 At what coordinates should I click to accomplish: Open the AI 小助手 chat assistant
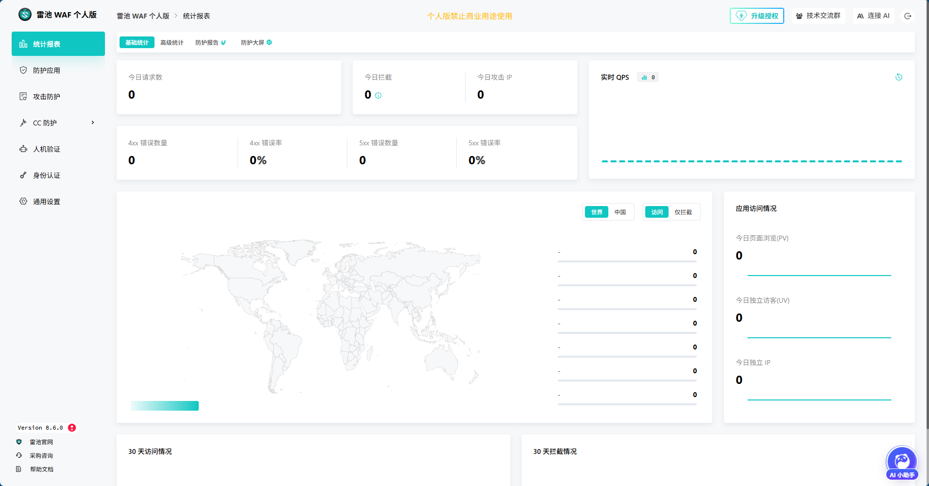902,463
